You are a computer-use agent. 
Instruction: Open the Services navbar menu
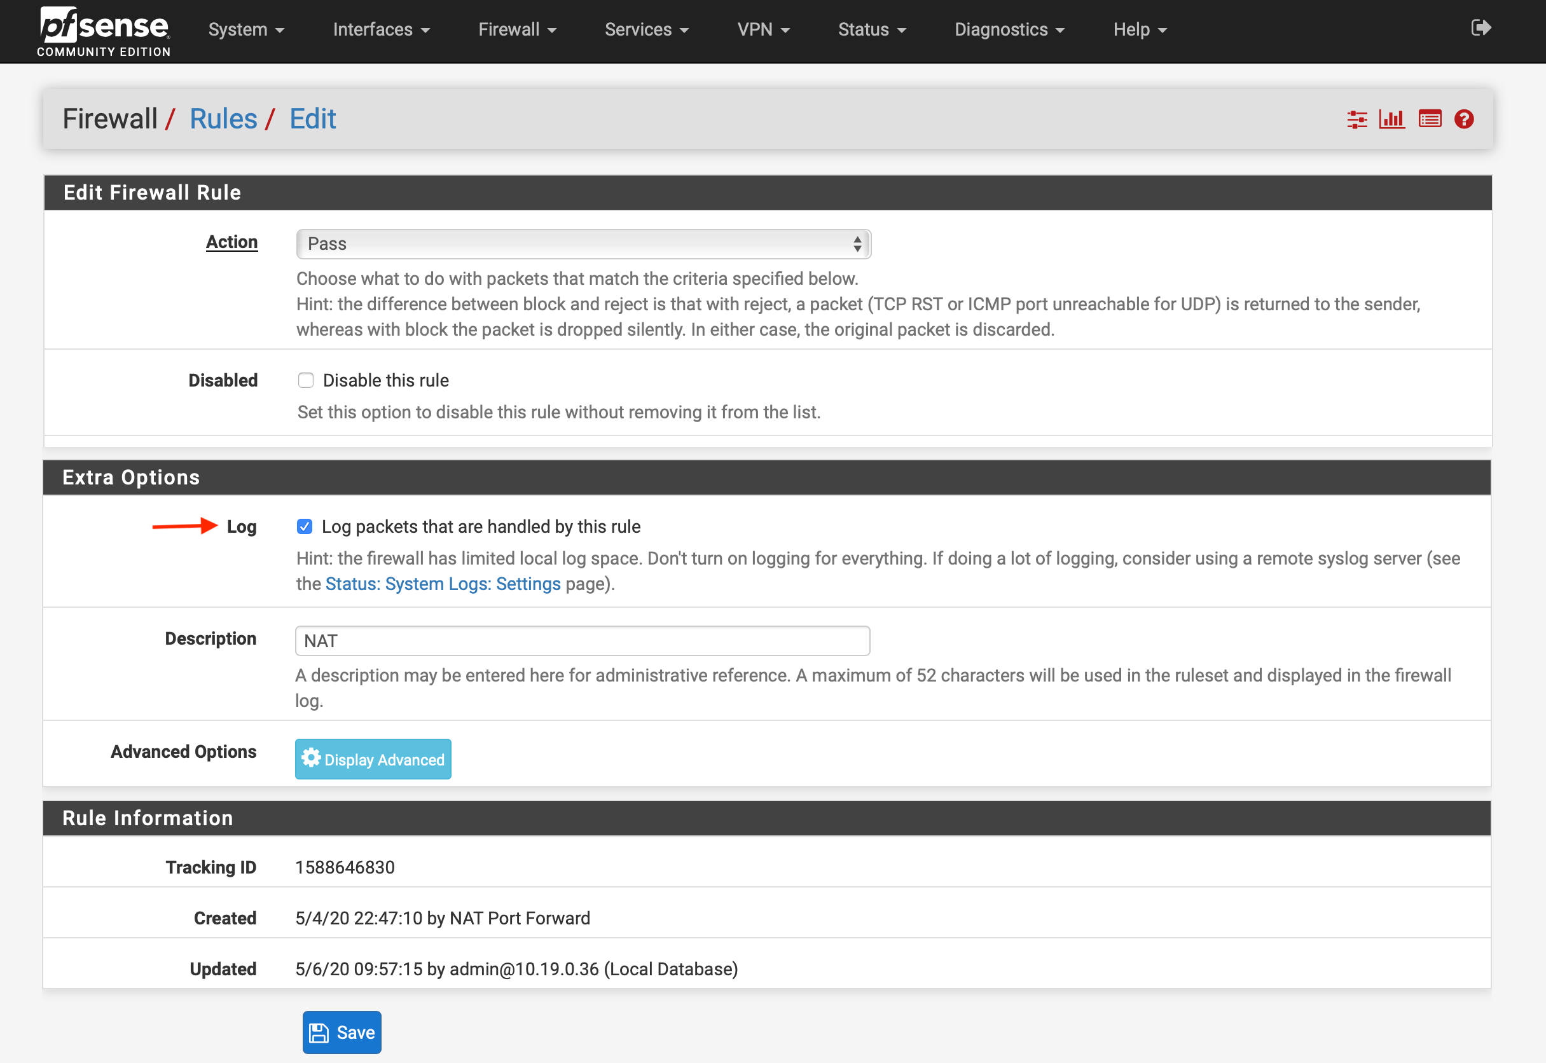coord(646,30)
